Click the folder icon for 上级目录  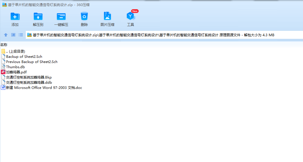(x=3, y=52)
